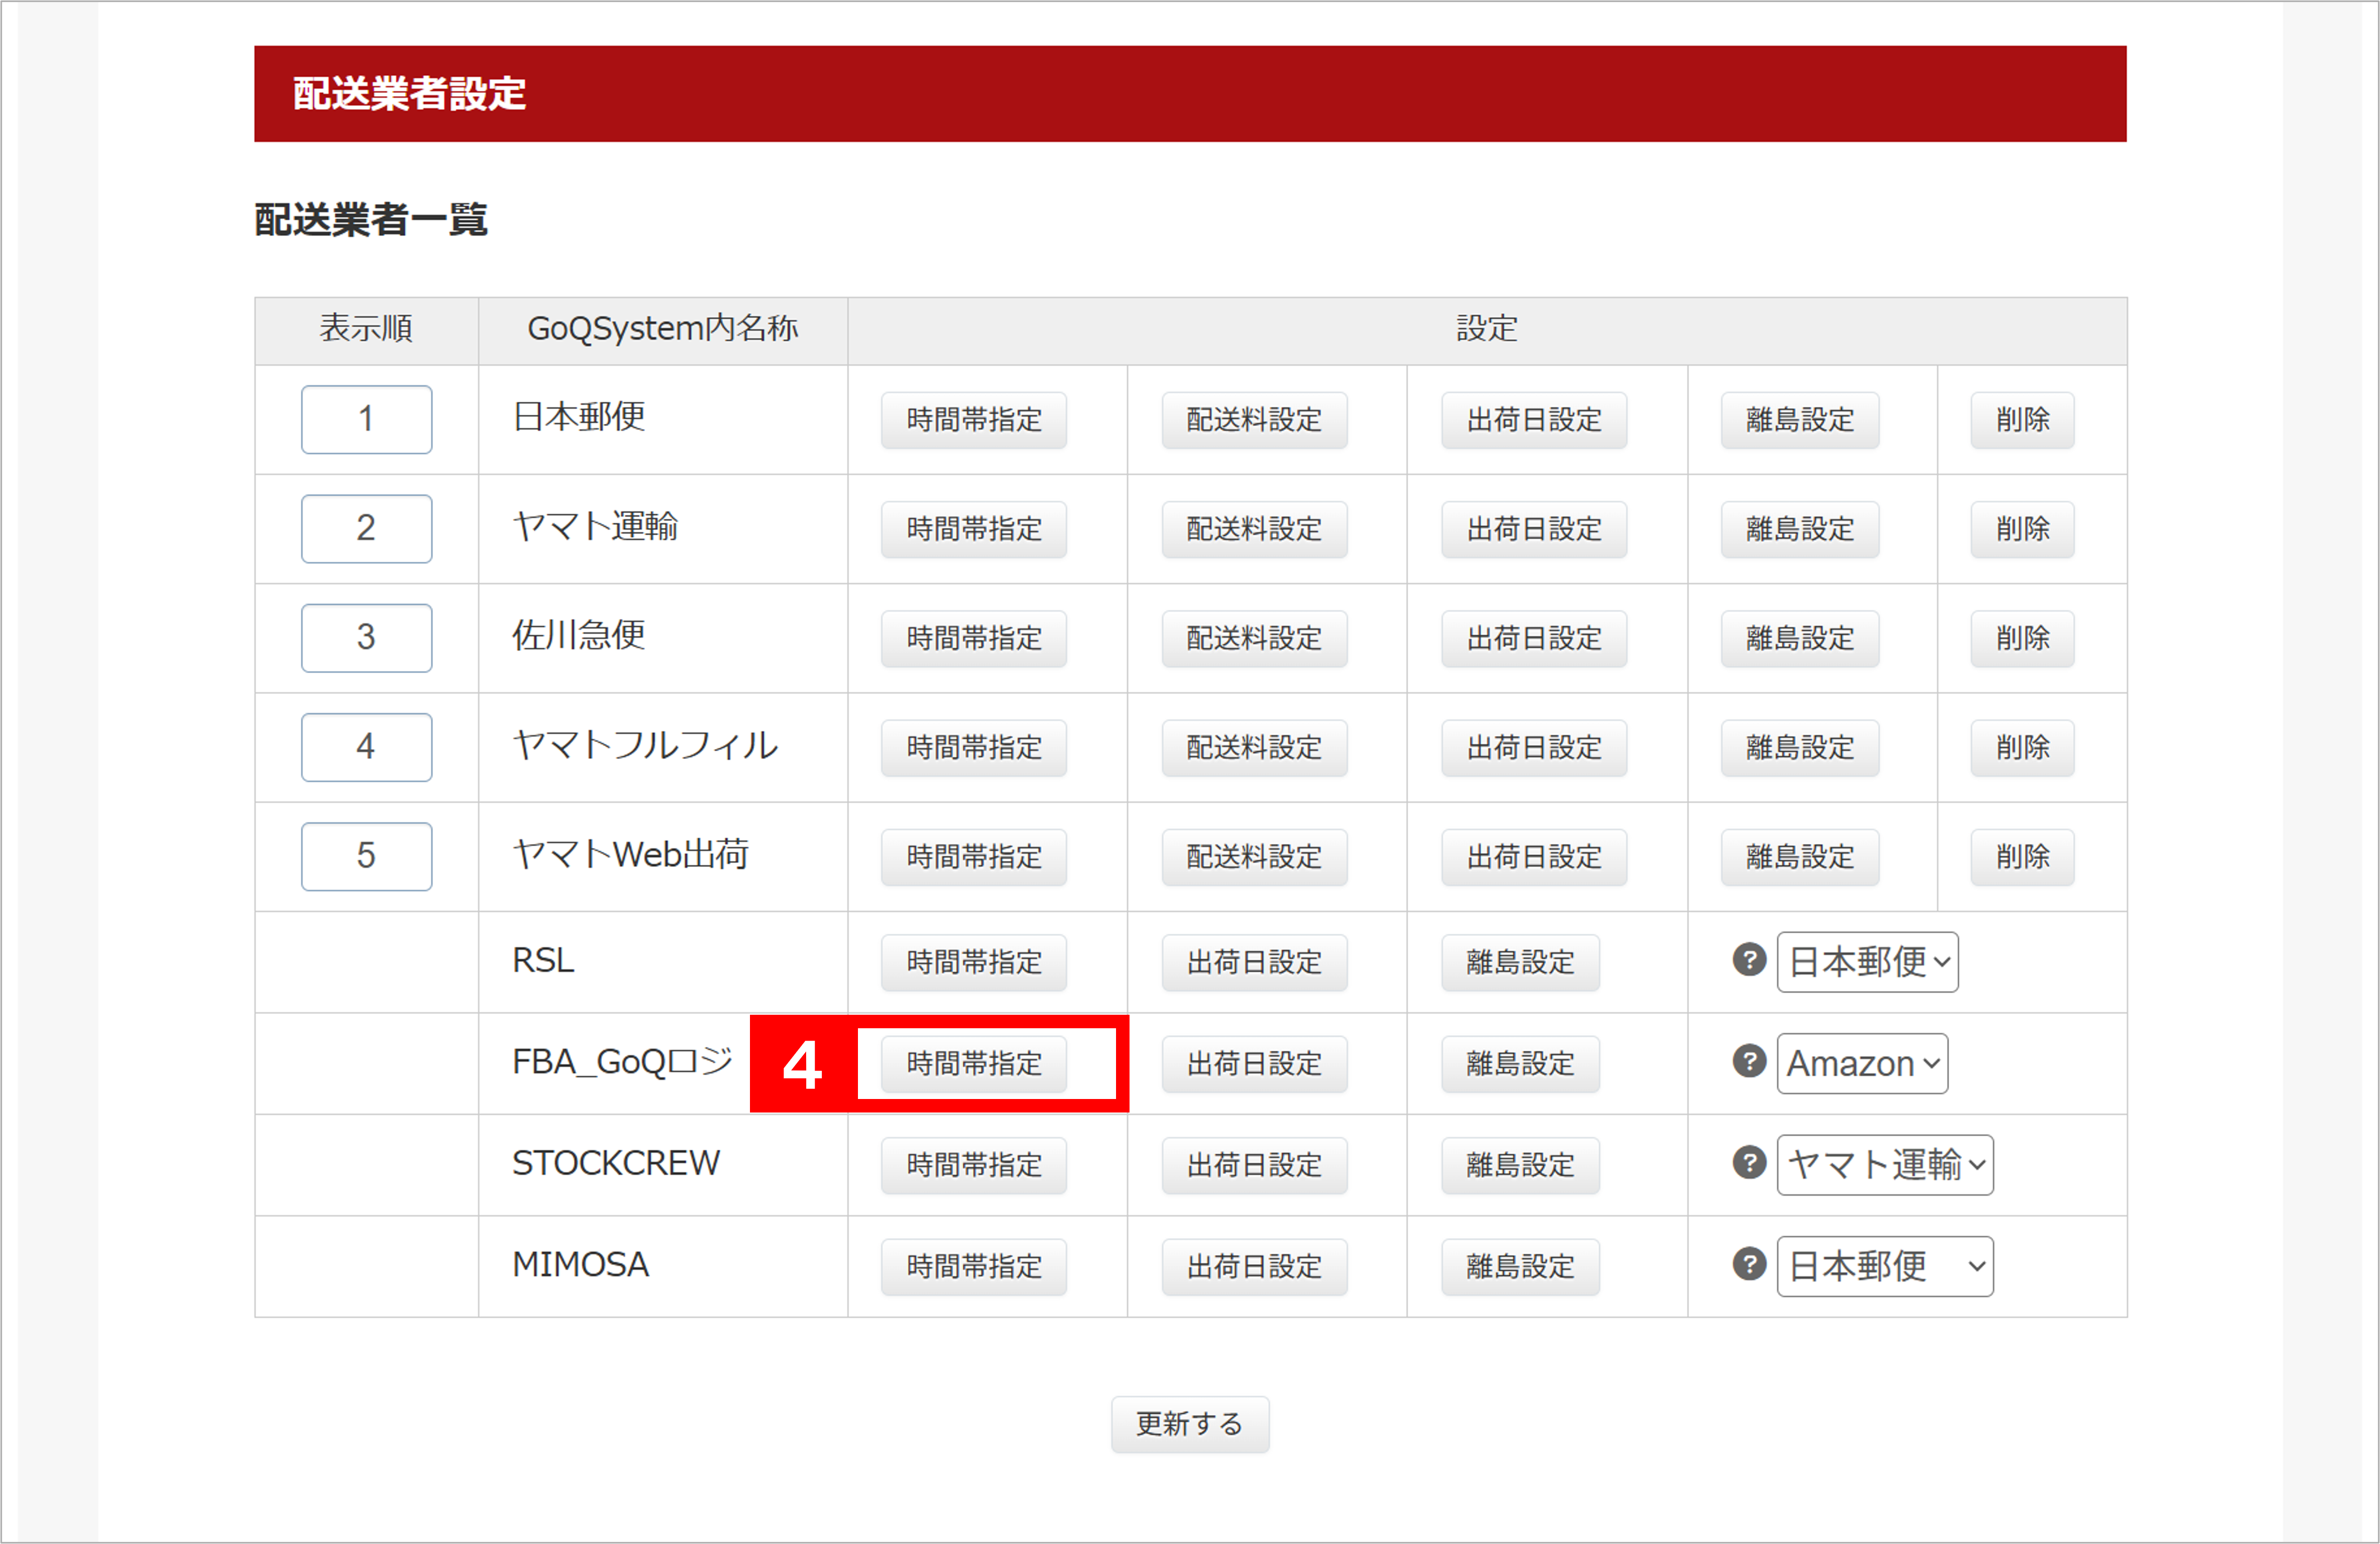The image size is (2380, 1544).
Task: Open the RSL carrier dropdown showing 日本郵便
Action: coord(1867,962)
